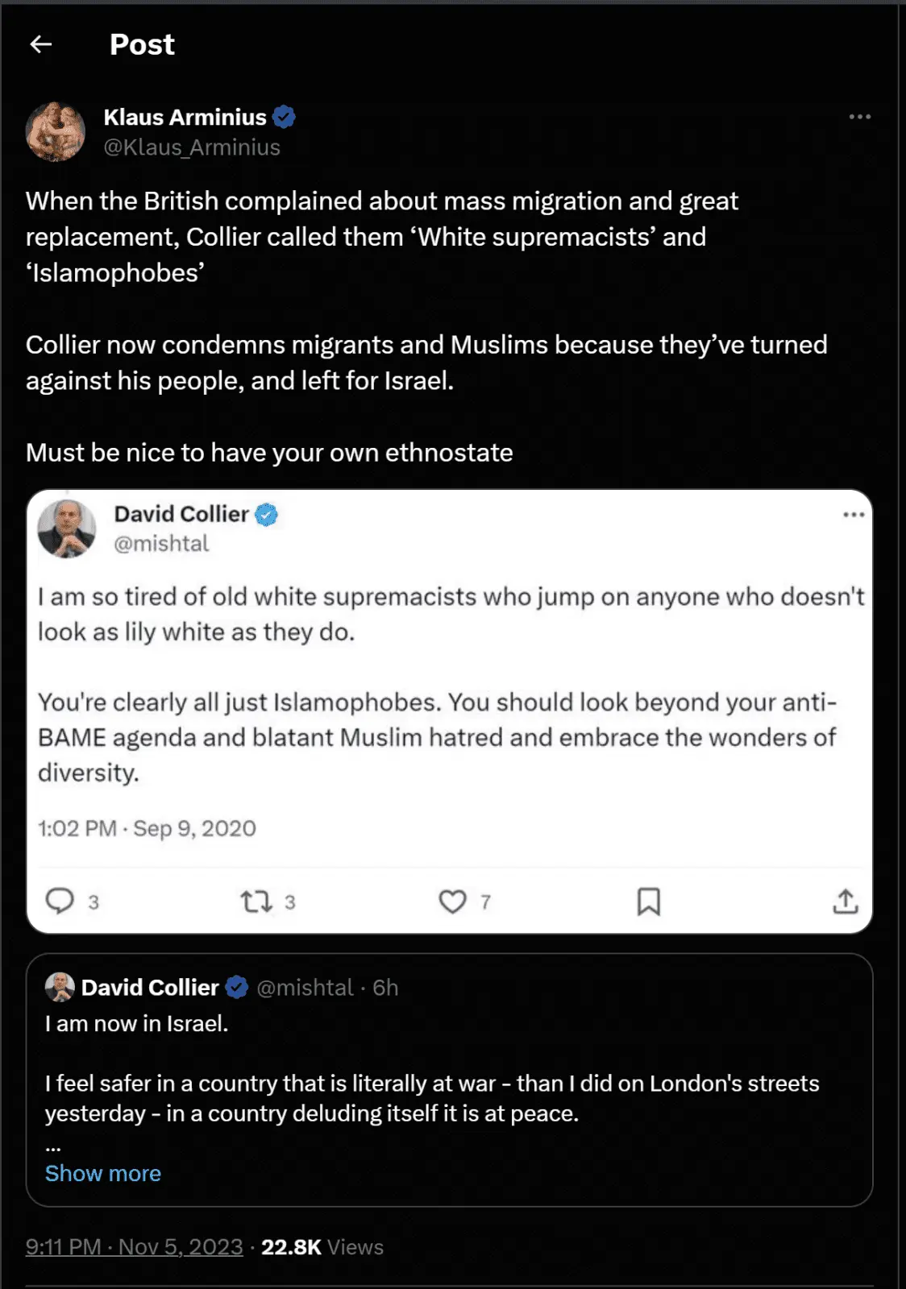Open Klaus Arminius post options menu

859,117
